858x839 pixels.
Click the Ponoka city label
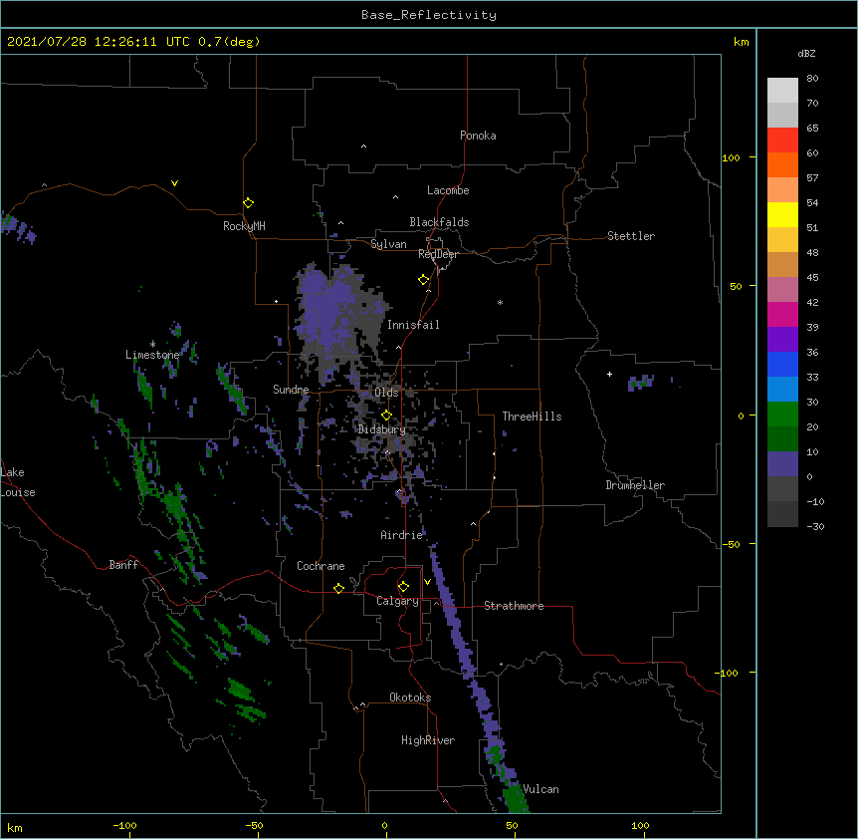pyautogui.click(x=478, y=136)
